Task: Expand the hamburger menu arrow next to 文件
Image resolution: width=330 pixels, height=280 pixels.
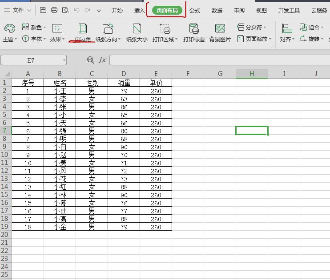Action: (x=29, y=10)
